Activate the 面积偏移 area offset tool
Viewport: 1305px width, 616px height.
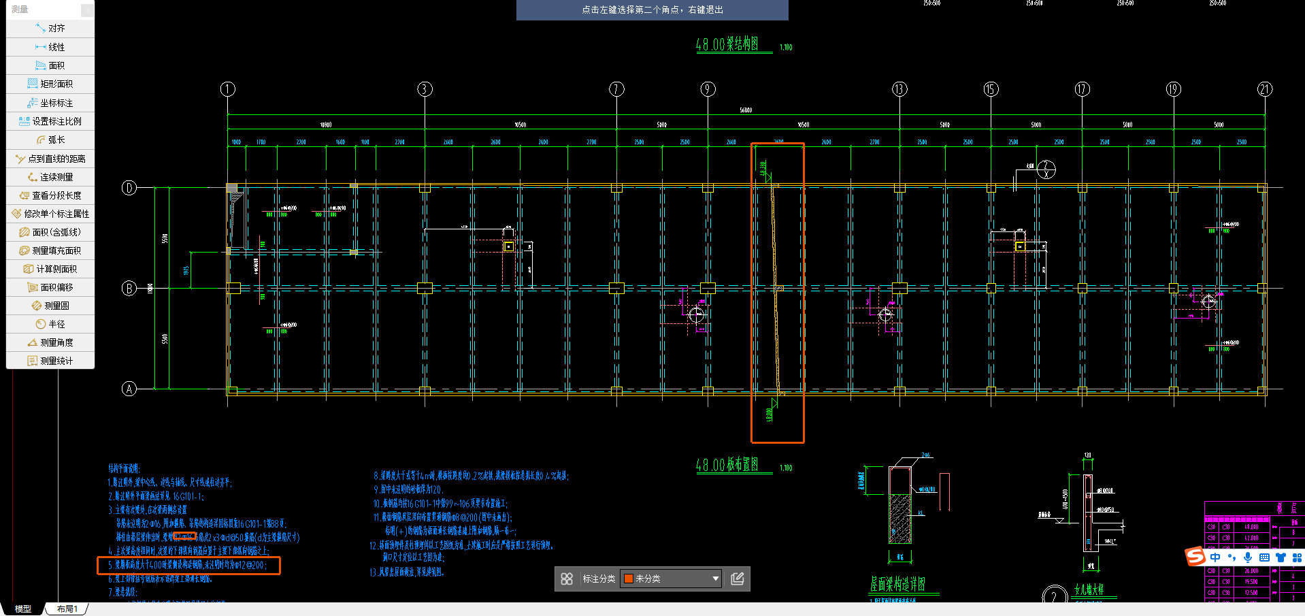click(x=50, y=287)
